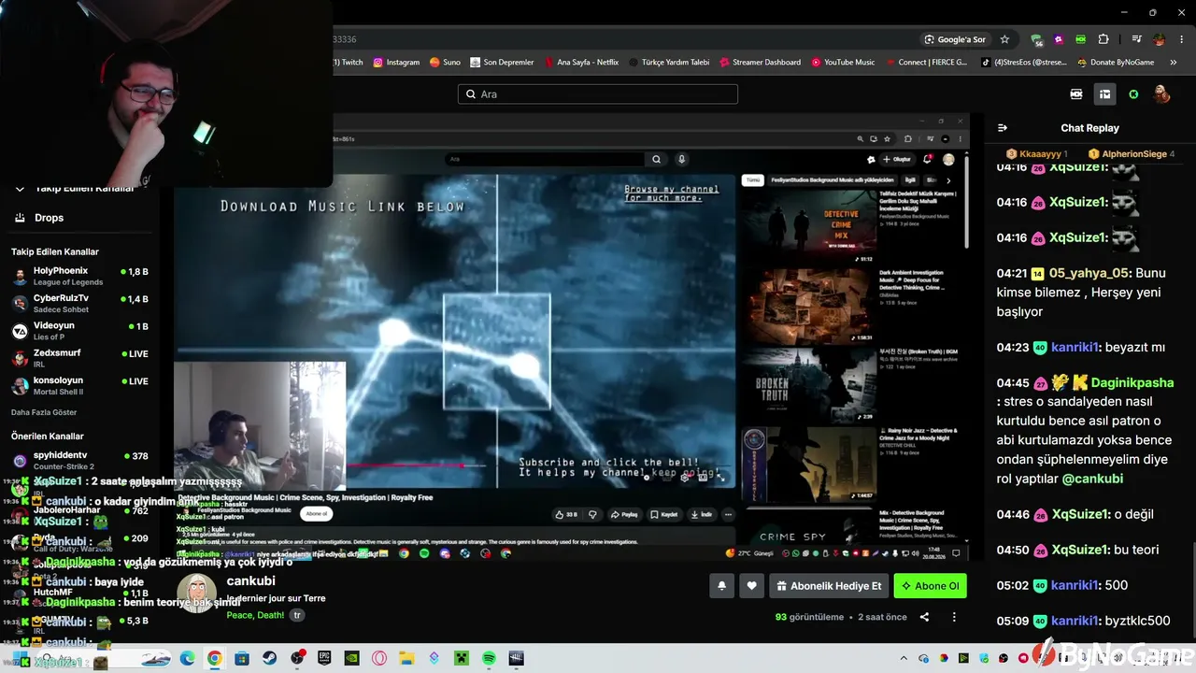Open the konsoloyun channel in the sidebar

(80, 385)
